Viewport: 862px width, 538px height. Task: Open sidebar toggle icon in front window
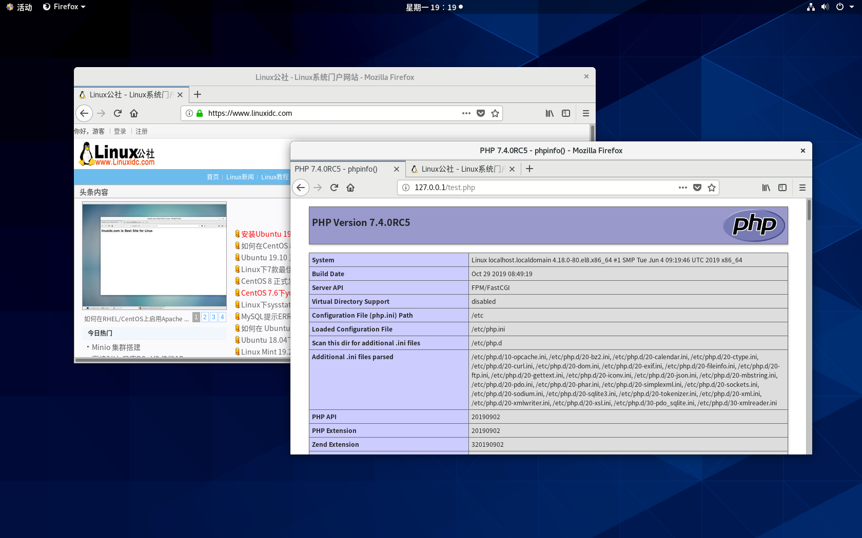coord(782,188)
